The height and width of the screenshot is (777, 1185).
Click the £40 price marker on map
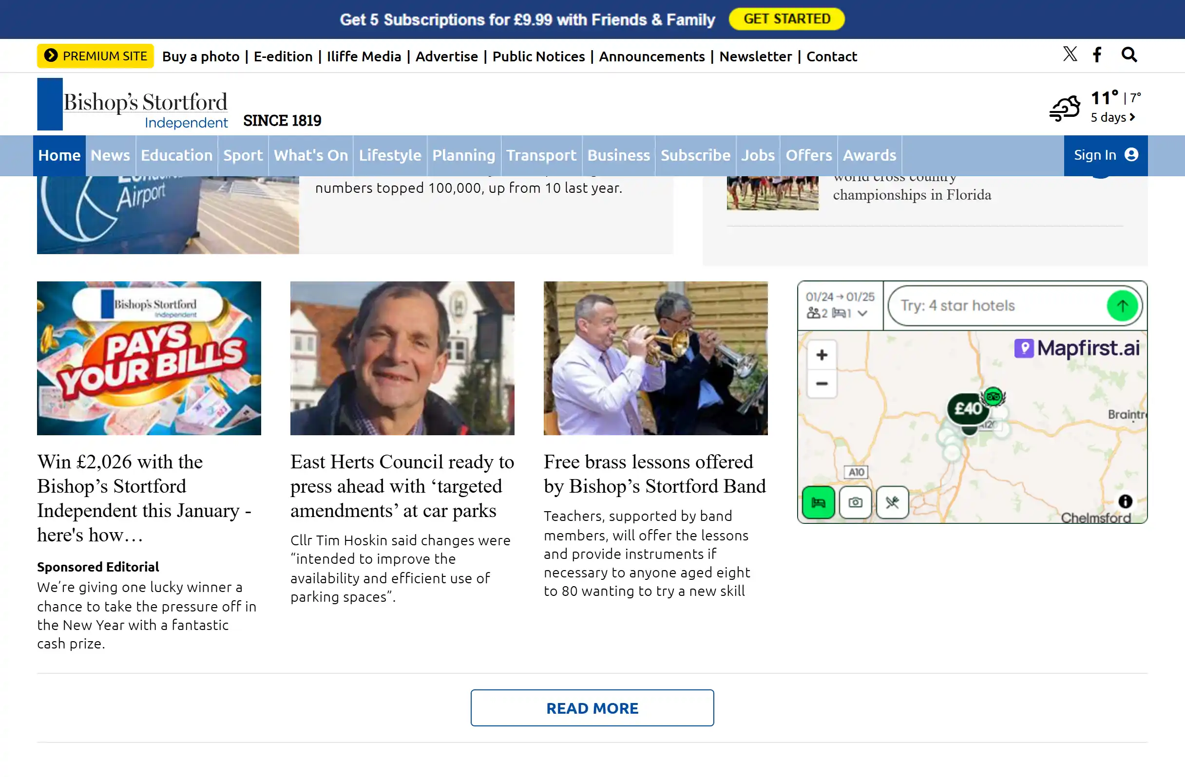pyautogui.click(x=967, y=409)
